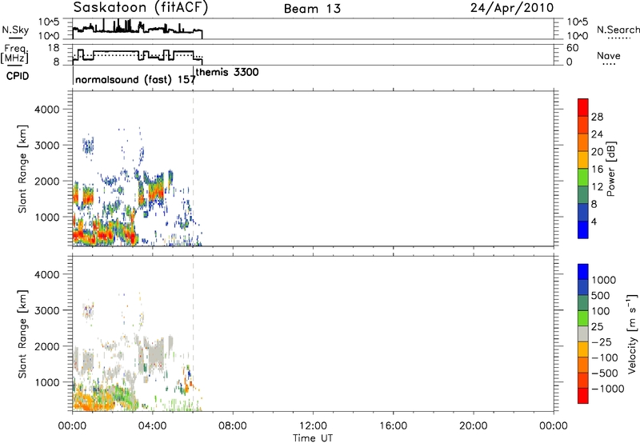Click the '3000' tick on velocity plot

(47, 310)
